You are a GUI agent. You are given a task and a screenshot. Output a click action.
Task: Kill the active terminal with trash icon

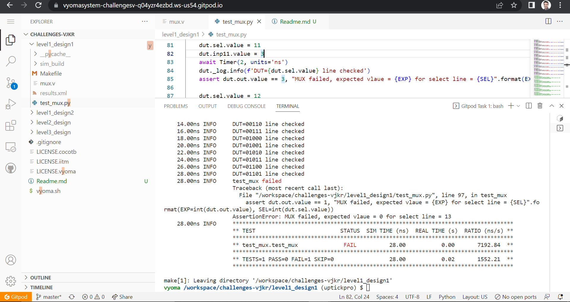(539, 106)
